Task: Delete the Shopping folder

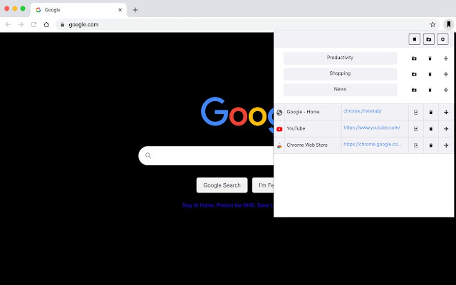Action: click(430, 74)
